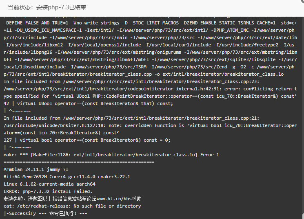
Task: Click the 'cat: /etc/redhat-release' error line
Action: click(72, 206)
